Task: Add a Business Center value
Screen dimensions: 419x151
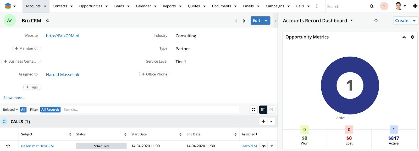Action: point(21,62)
